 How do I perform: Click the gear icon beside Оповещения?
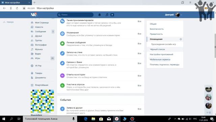coord(181,39)
